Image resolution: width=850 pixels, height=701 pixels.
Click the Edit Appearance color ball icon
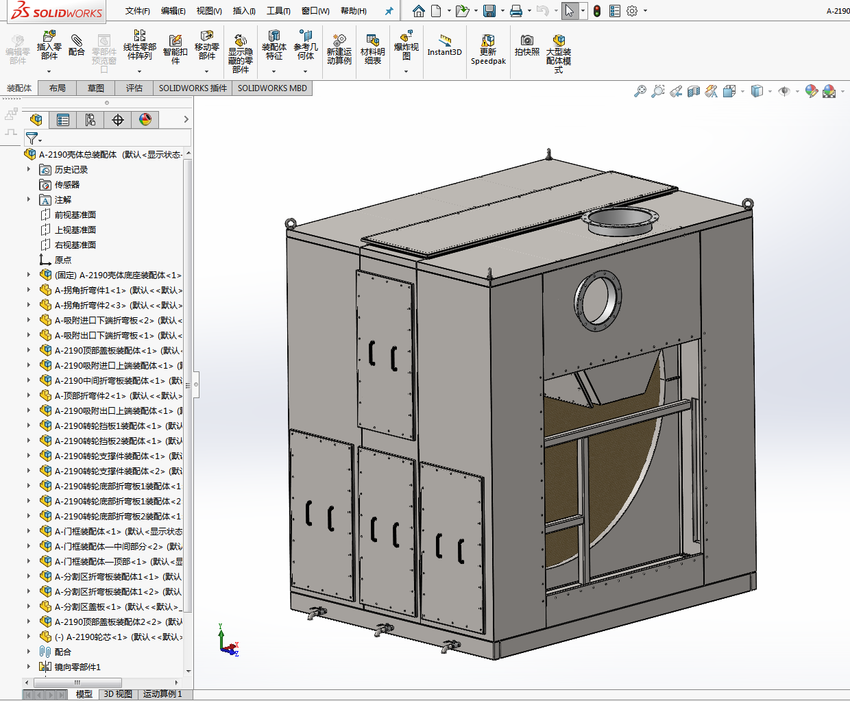tap(811, 91)
